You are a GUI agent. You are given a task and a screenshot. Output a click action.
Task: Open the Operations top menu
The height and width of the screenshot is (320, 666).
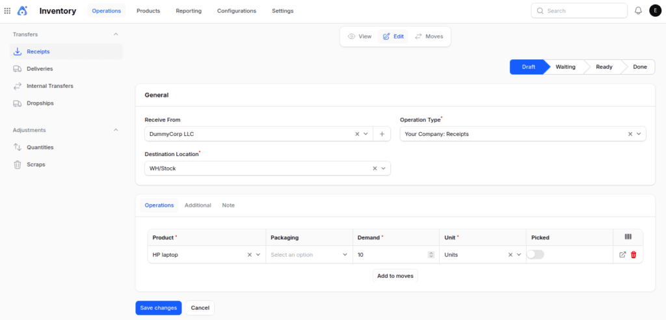click(107, 11)
